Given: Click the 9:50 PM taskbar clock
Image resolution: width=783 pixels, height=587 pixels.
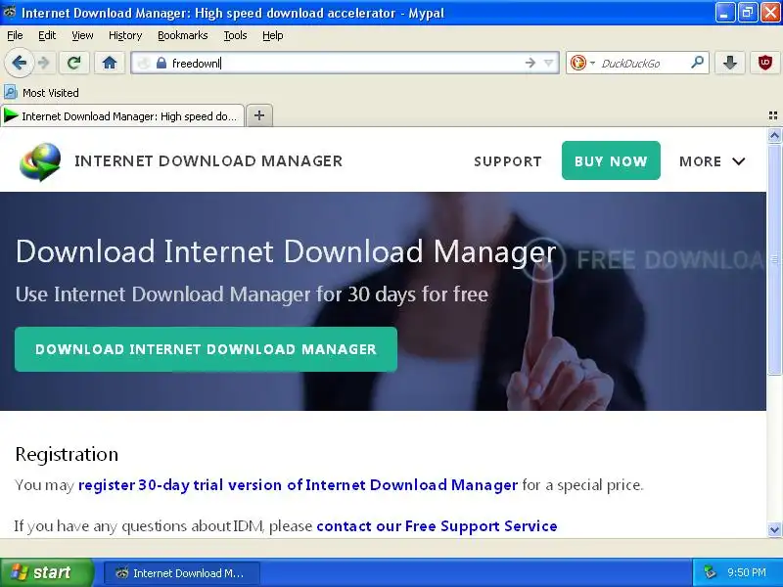Looking at the screenshot, I should tap(747, 572).
